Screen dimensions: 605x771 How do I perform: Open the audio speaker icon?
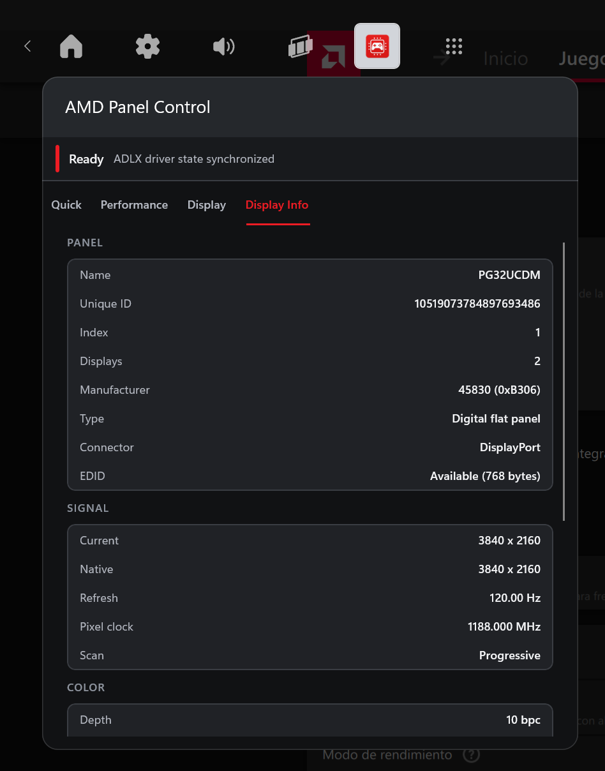(x=224, y=46)
